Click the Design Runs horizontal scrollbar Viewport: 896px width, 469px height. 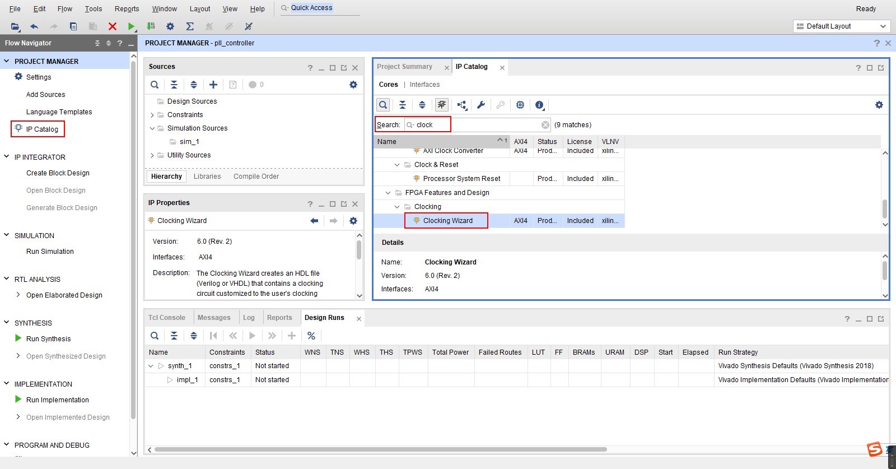coord(381,449)
